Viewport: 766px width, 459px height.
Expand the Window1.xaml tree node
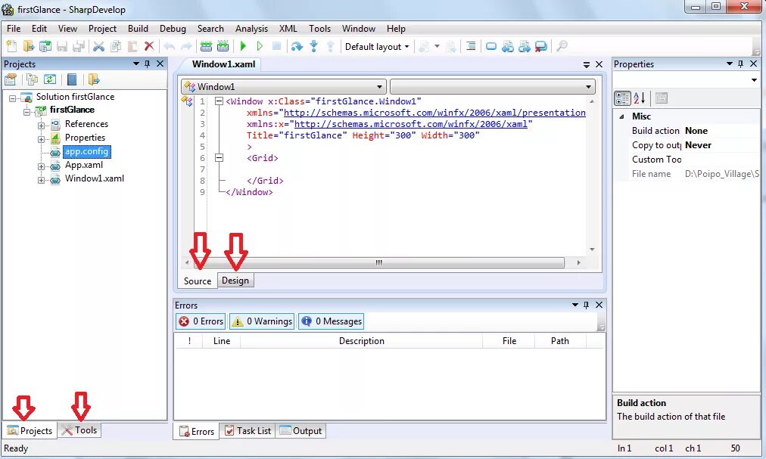(x=41, y=180)
